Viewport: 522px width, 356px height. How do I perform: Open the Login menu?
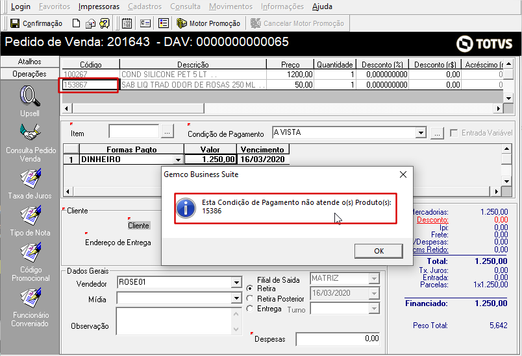(x=20, y=6)
